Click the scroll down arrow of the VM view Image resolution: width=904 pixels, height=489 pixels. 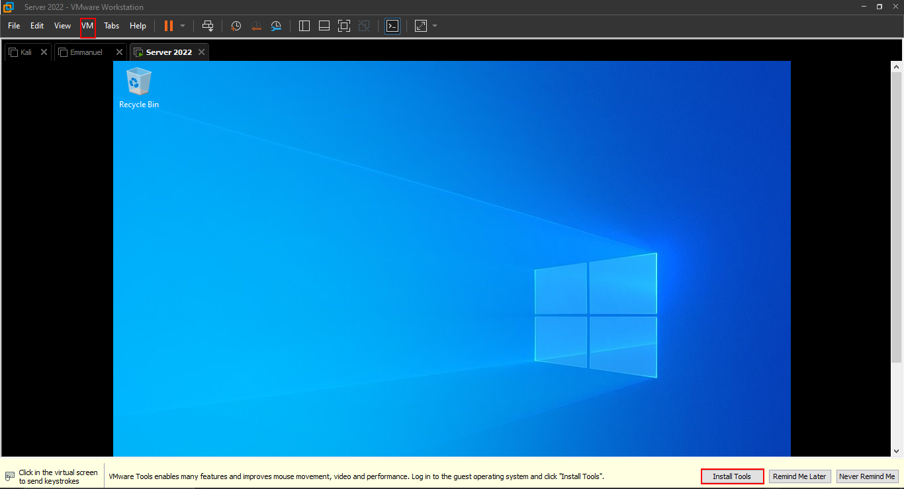[x=897, y=451]
